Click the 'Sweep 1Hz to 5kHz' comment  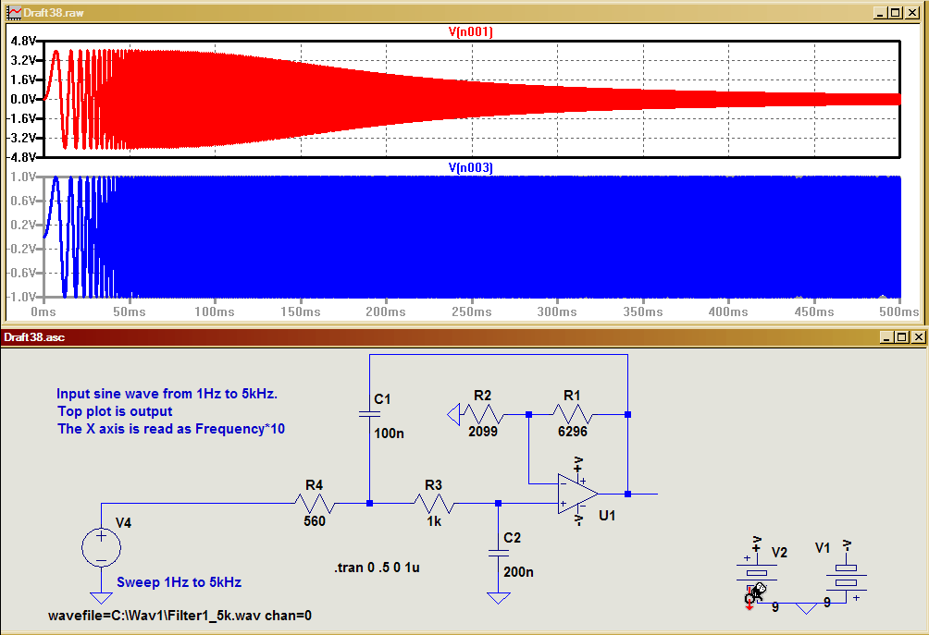tap(179, 582)
